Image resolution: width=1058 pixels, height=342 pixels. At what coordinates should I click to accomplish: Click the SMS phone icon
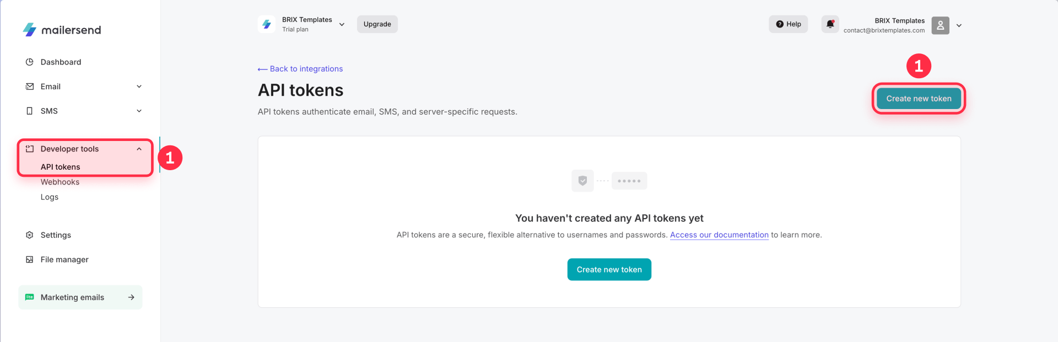coord(30,111)
